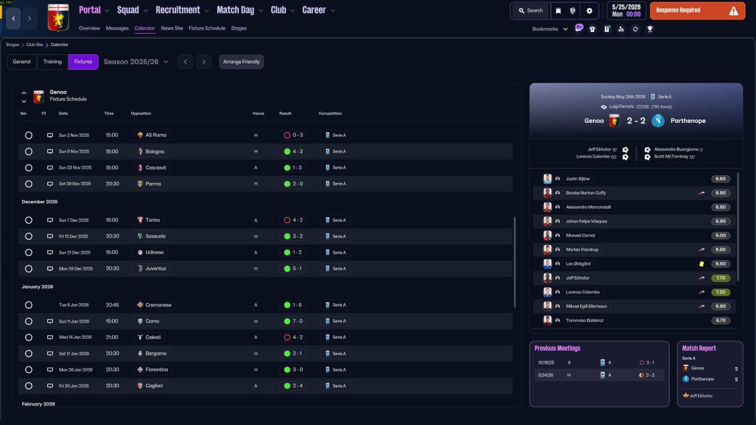Click the goal ball icon beside Jeff Ekhator 16'
756x425 pixels.
(x=625, y=149)
